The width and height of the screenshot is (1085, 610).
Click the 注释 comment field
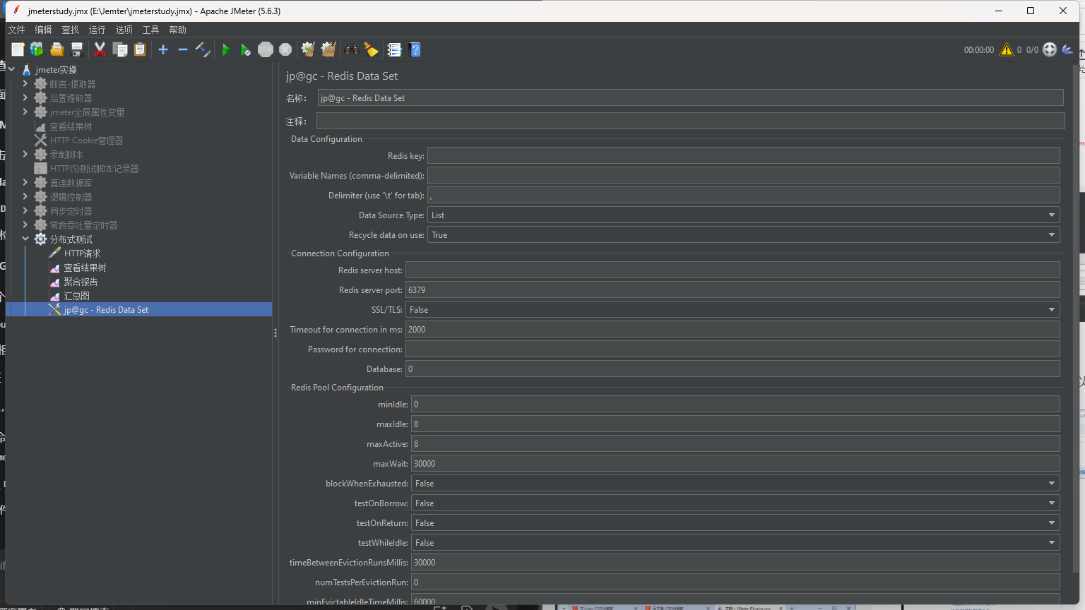tap(690, 121)
